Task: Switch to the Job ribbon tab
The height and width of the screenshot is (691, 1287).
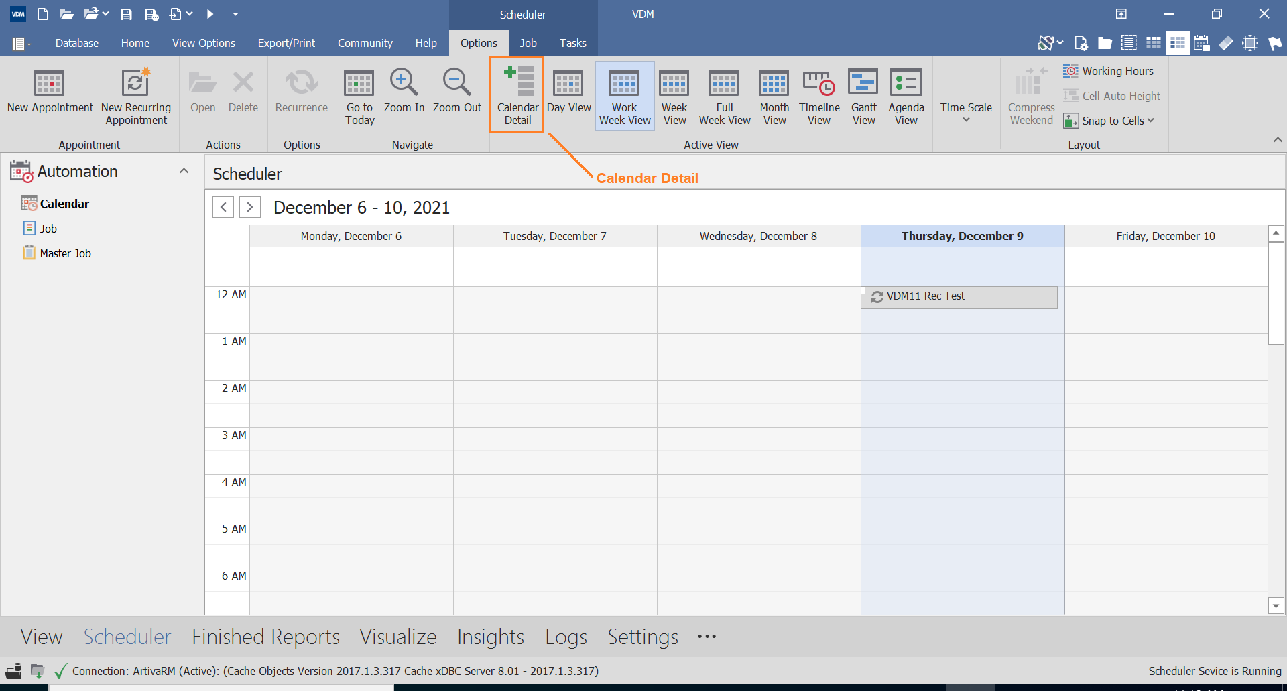Action: [x=528, y=43]
